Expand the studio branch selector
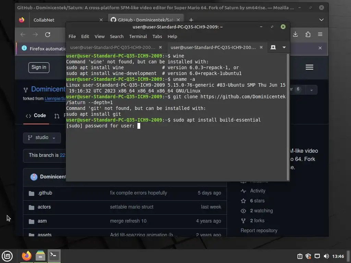This screenshot has width=351, height=263. coord(42,138)
